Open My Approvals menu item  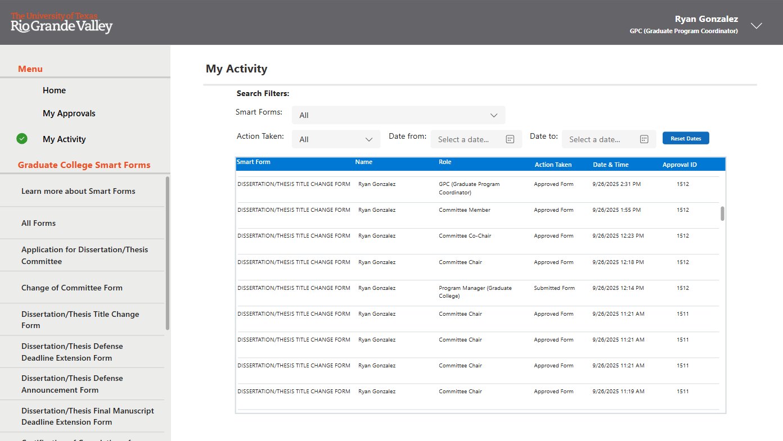click(x=69, y=113)
